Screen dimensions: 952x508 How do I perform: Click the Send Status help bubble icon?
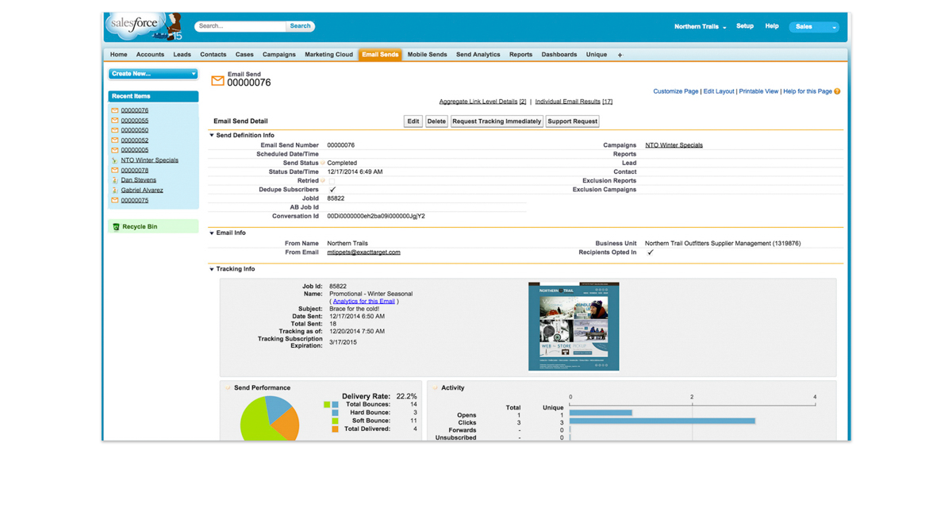tap(323, 163)
